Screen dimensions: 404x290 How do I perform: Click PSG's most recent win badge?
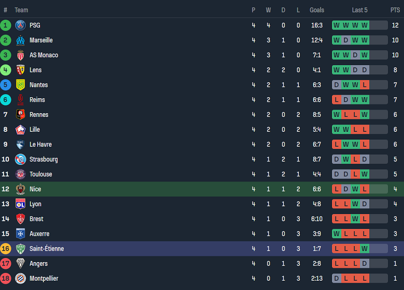365,25
